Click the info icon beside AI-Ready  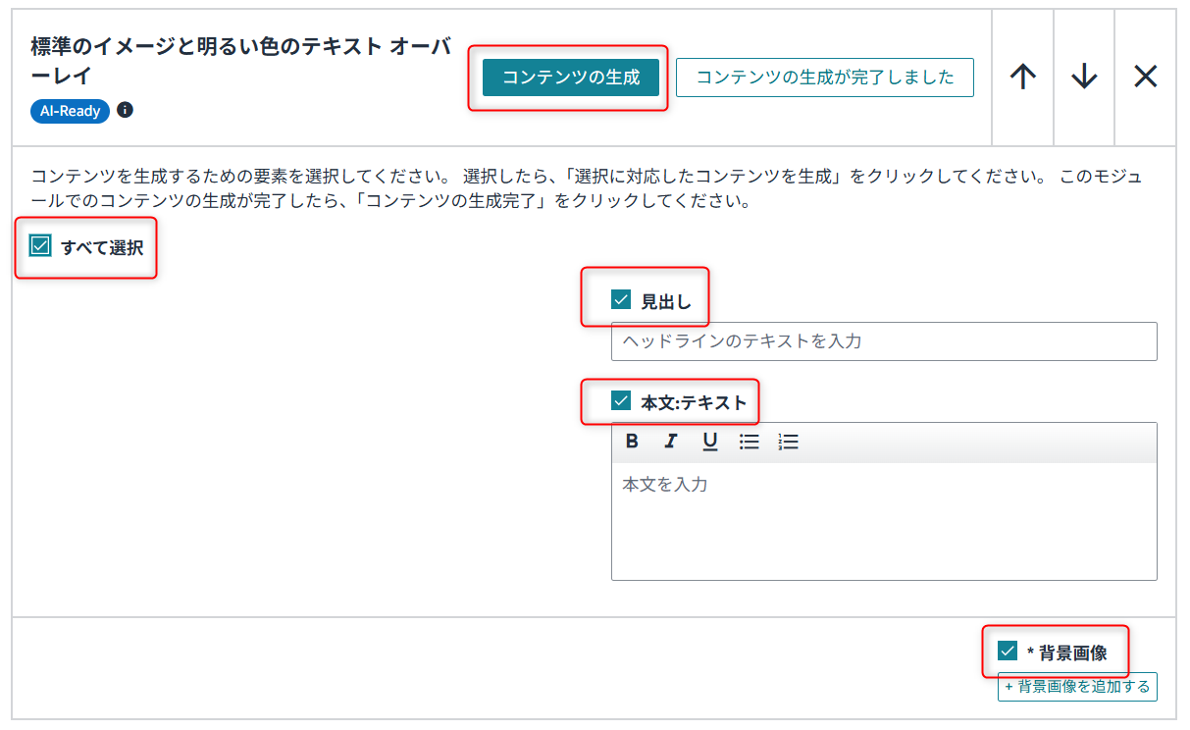[125, 110]
